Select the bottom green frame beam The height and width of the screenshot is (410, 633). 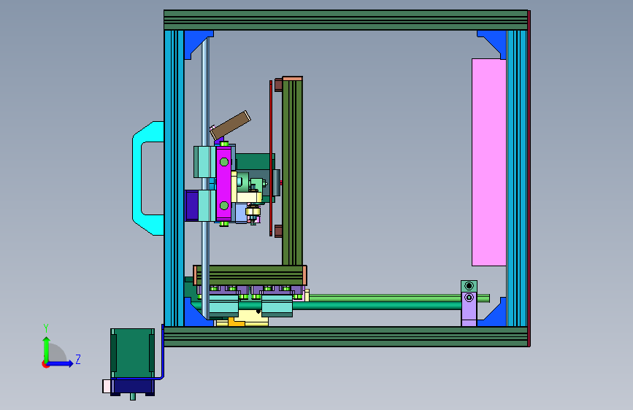click(x=345, y=336)
